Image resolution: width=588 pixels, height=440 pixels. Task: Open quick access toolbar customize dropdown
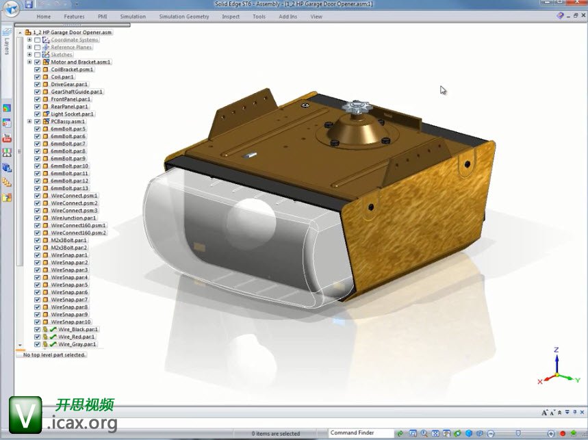click(77, 5)
